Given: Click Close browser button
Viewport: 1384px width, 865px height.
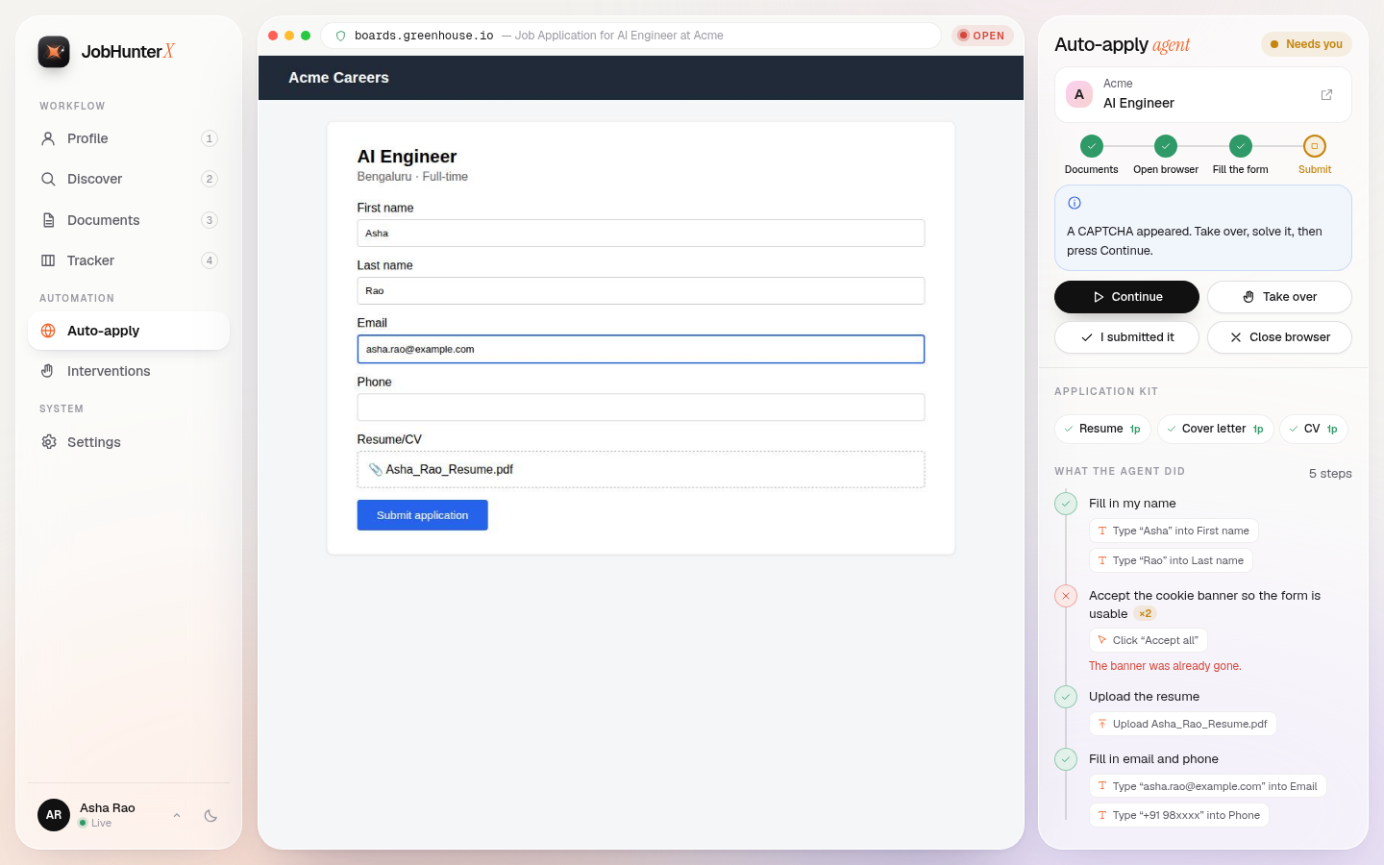Looking at the screenshot, I should (1279, 337).
